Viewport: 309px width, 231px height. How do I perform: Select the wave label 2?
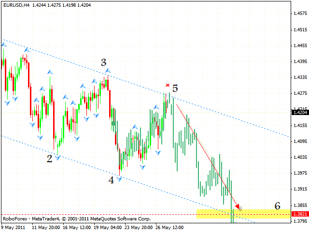[49, 158]
